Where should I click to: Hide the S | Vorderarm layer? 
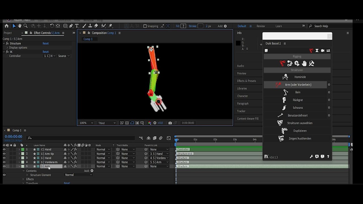(4, 162)
